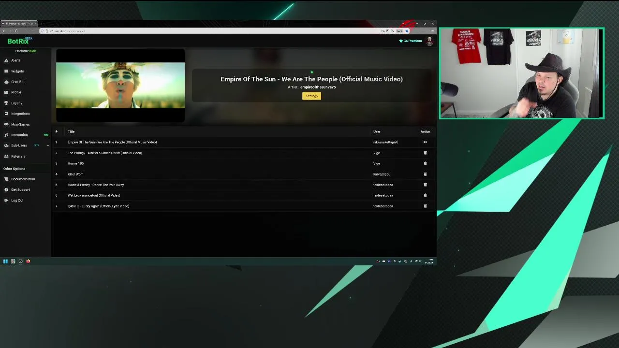Click the Mini-Games gamepad icon
This screenshot has width=619, height=348.
(x=6, y=124)
